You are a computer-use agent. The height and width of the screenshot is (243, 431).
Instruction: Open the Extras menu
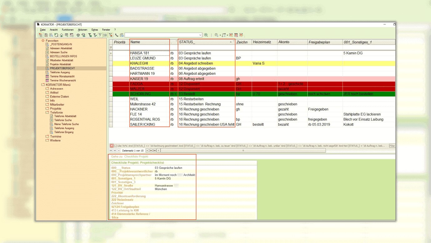[x=95, y=30]
